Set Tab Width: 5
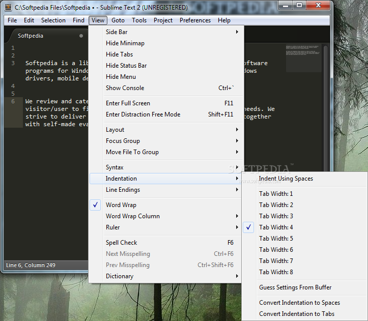 pyautogui.click(x=304, y=239)
